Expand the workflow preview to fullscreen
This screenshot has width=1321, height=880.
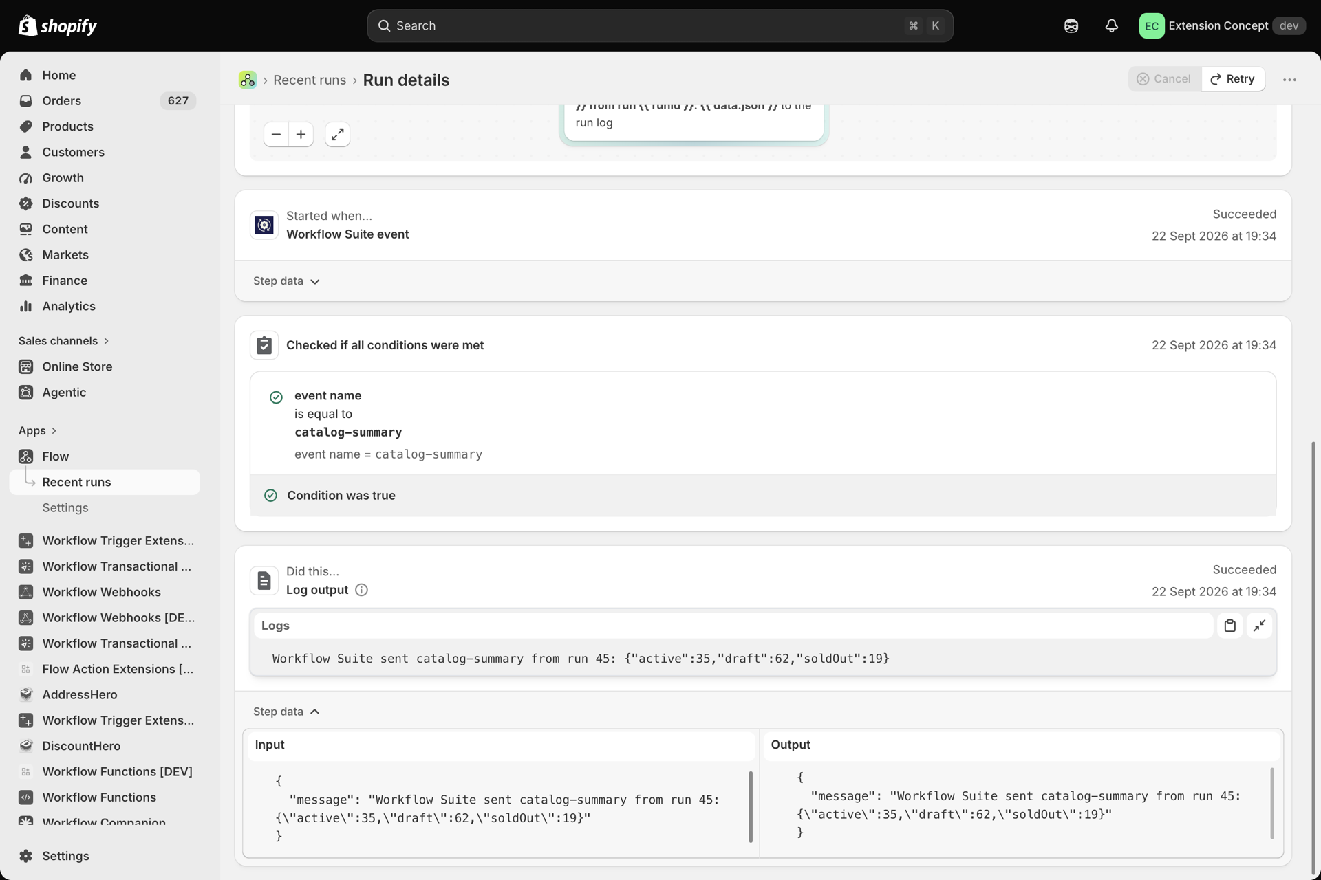coord(337,135)
